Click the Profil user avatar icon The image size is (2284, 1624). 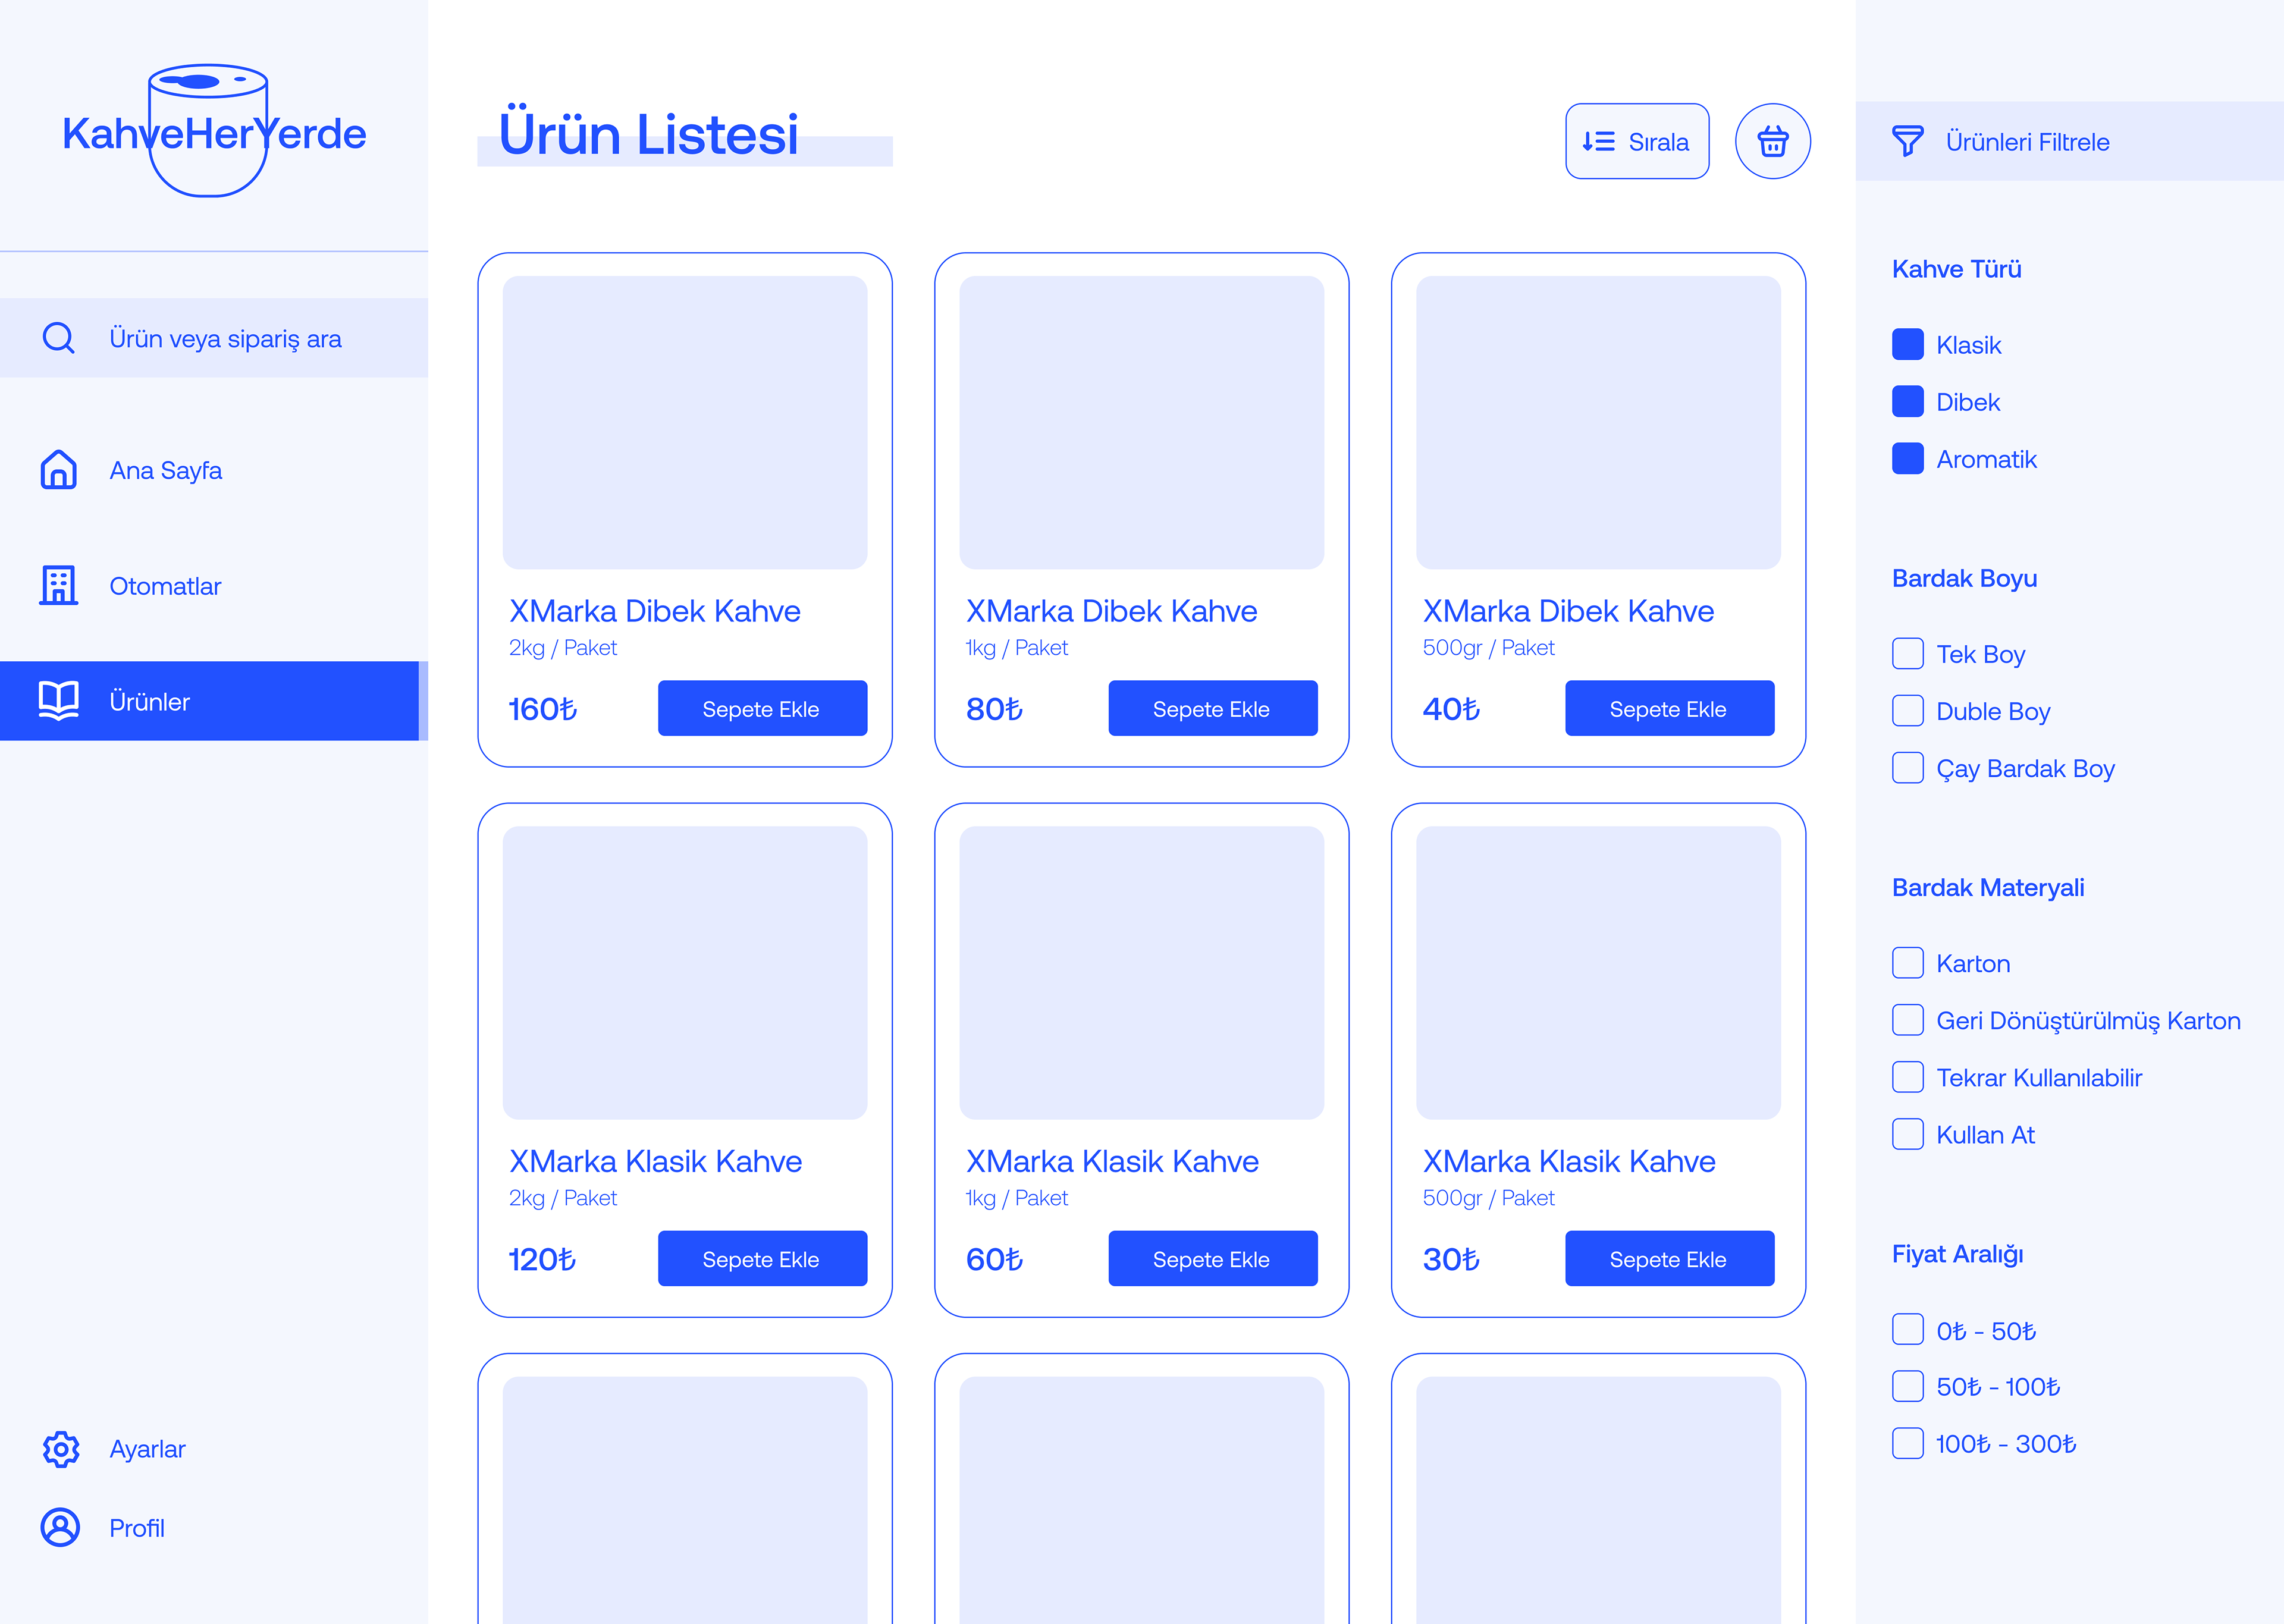pos(61,1527)
